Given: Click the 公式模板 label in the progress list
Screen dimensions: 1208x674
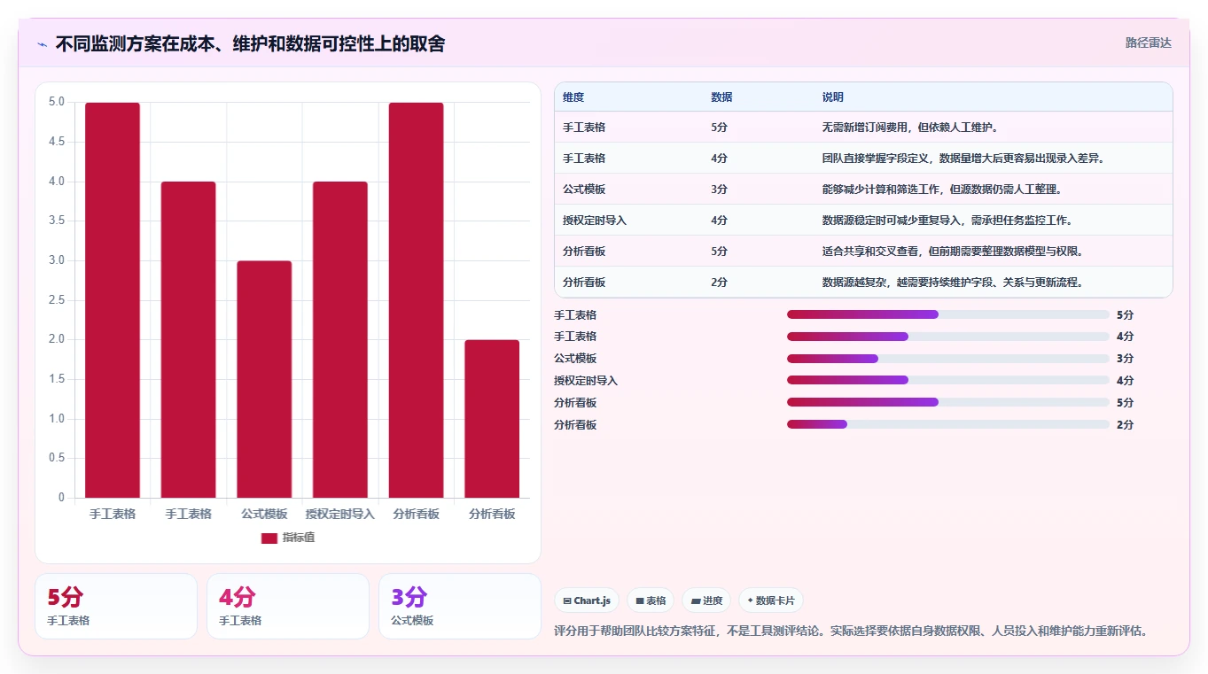Looking at the screenshot, I should click(x=575, y=359).
